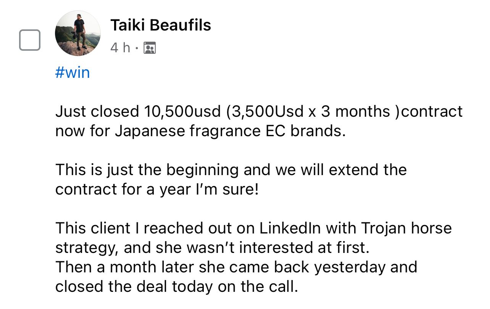This screenshot has width=490, height=309.
Task: Click the "Japanese fragrance EC brands" phrase
Action: point(229,131)
